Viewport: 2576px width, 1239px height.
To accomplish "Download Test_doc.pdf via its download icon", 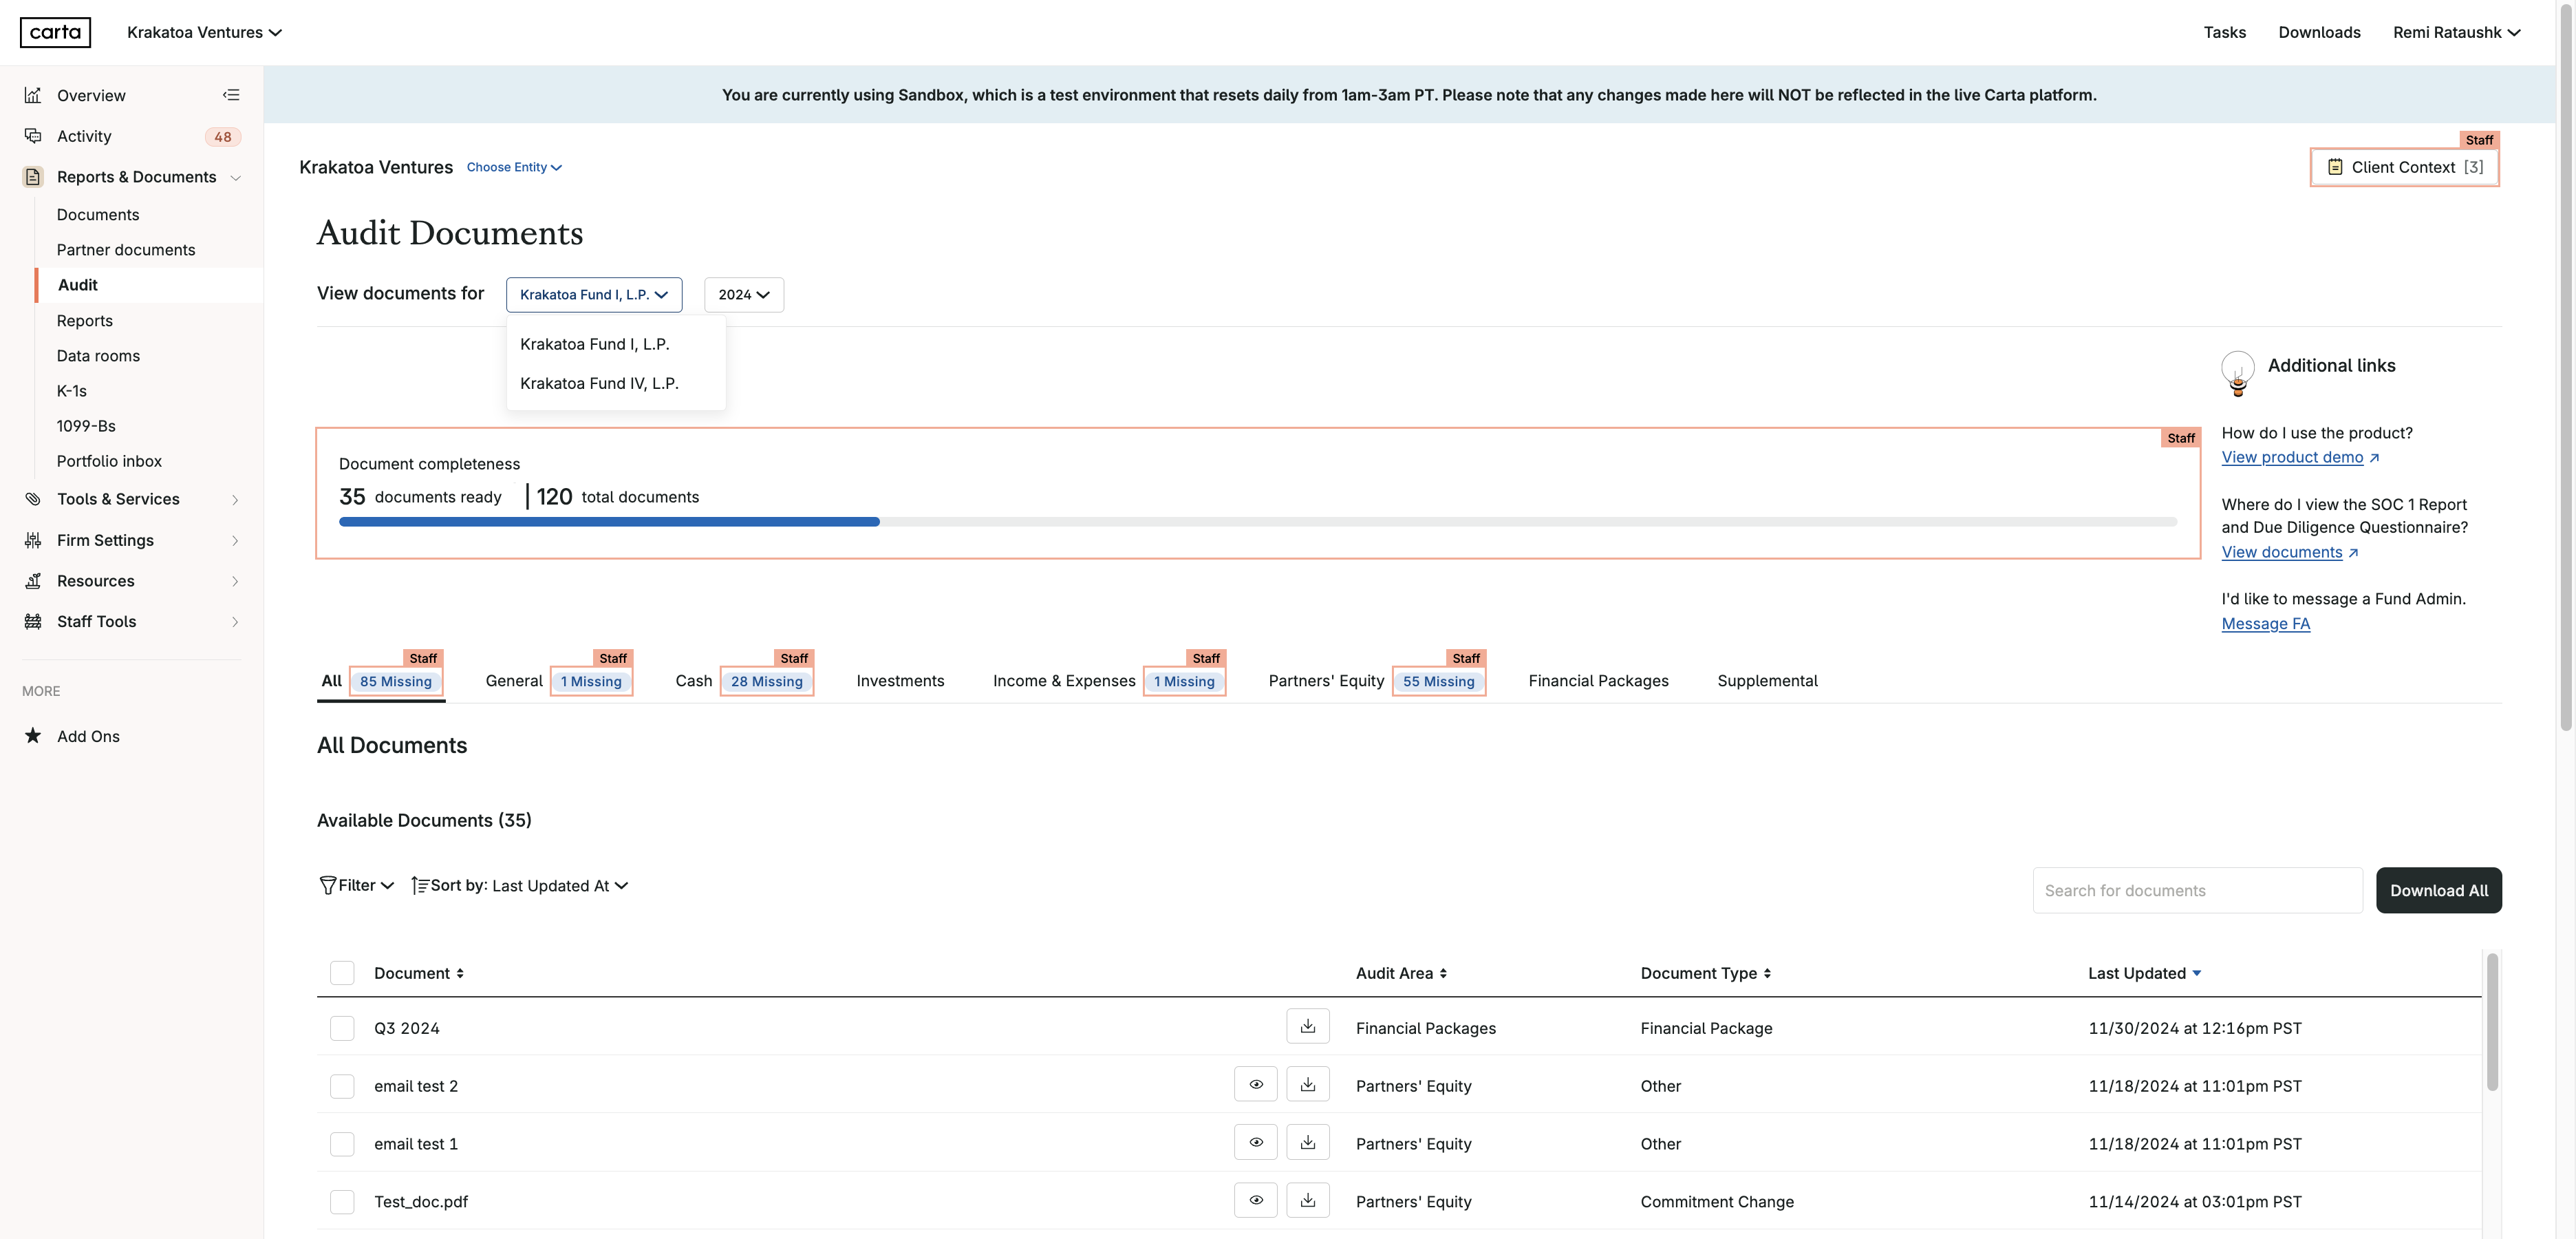I will coord(1308,1200).
